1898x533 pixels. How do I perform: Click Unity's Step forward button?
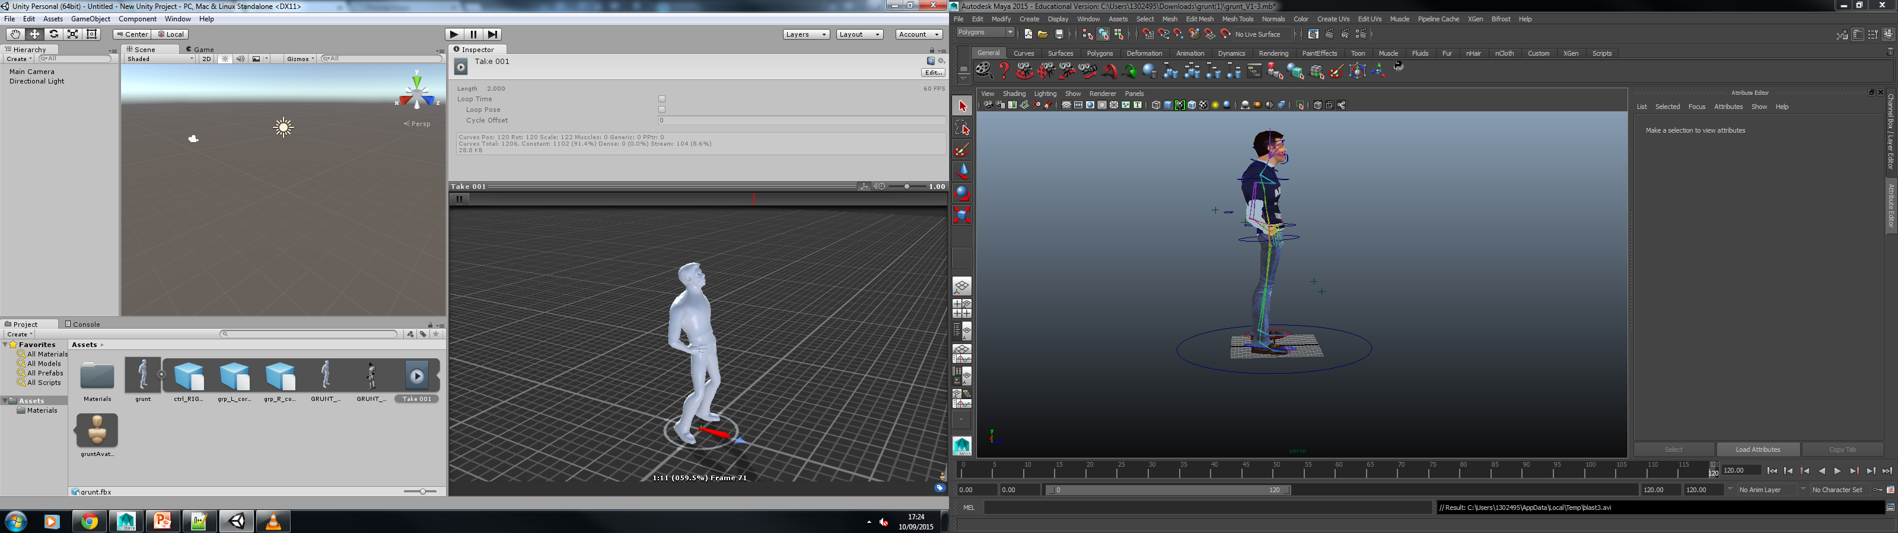493,34
